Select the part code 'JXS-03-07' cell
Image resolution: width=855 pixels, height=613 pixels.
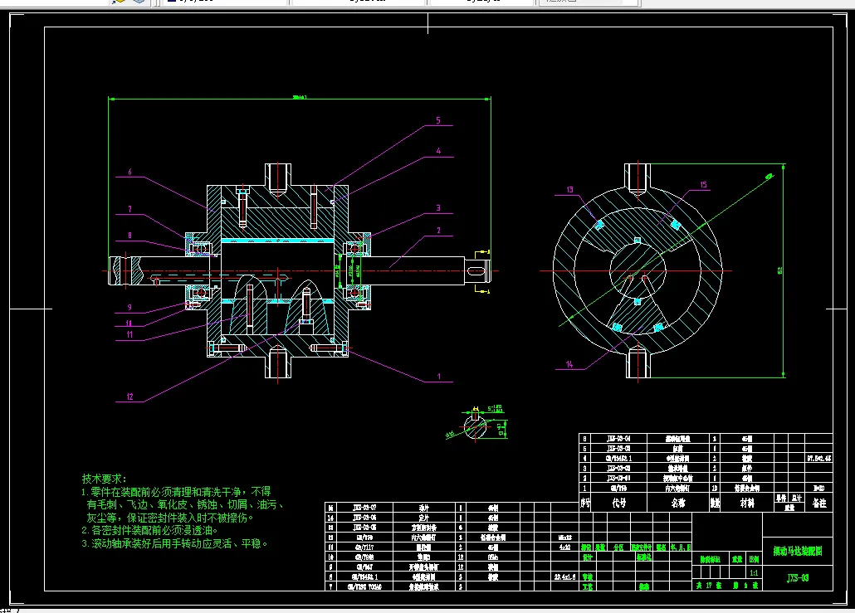point(364,508)
